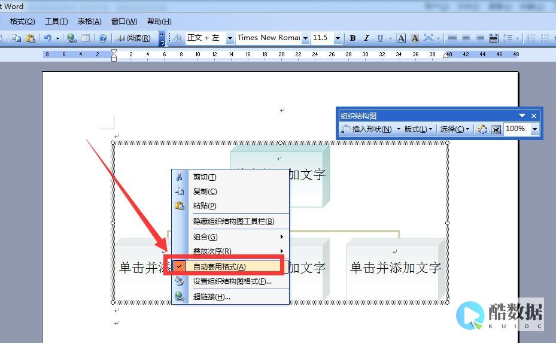Screen dimensions: 556x343
Task: Click the Line Spacing icon
Action: [x=508, y=38]
